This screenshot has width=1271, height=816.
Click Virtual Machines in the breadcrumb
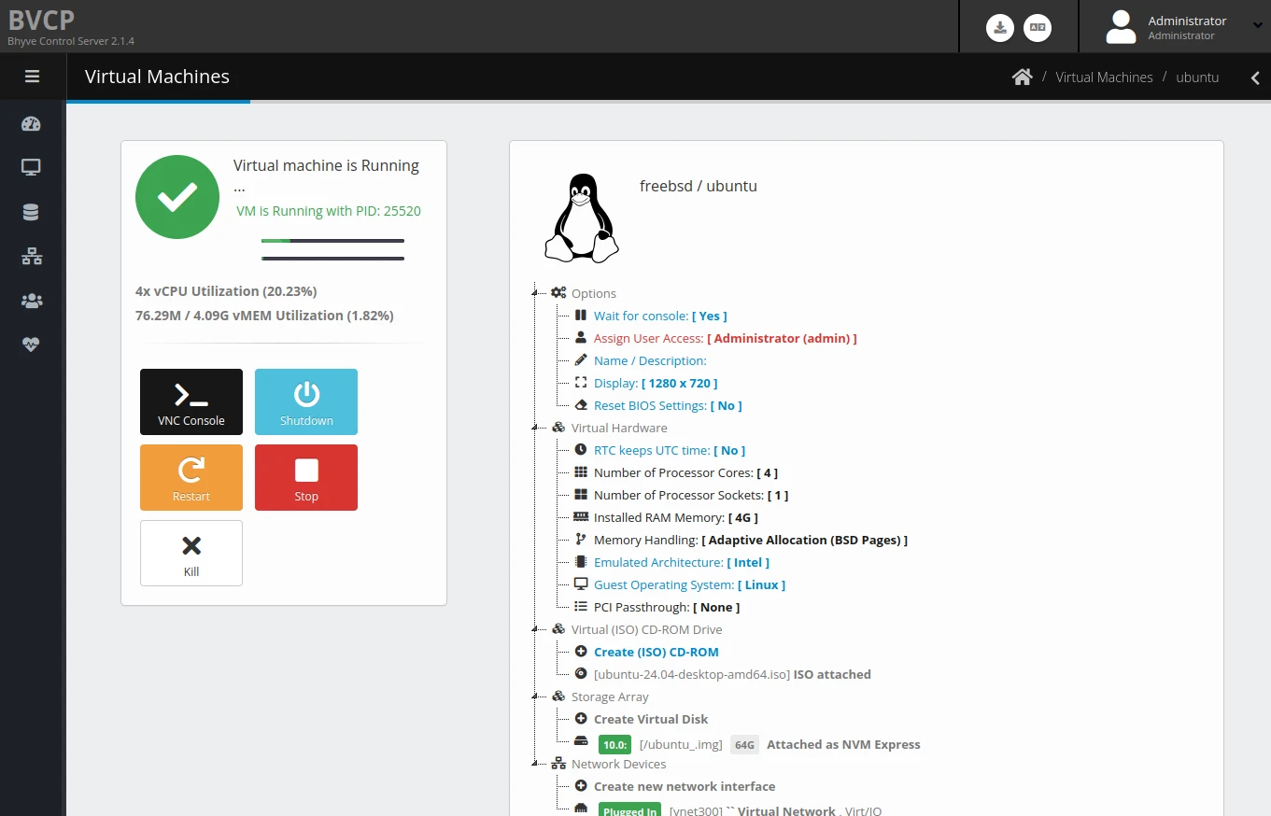(x=1104, y=77)
